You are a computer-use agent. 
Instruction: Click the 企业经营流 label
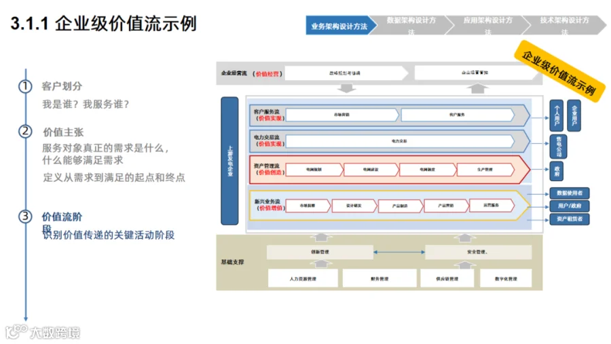(234, 73)
